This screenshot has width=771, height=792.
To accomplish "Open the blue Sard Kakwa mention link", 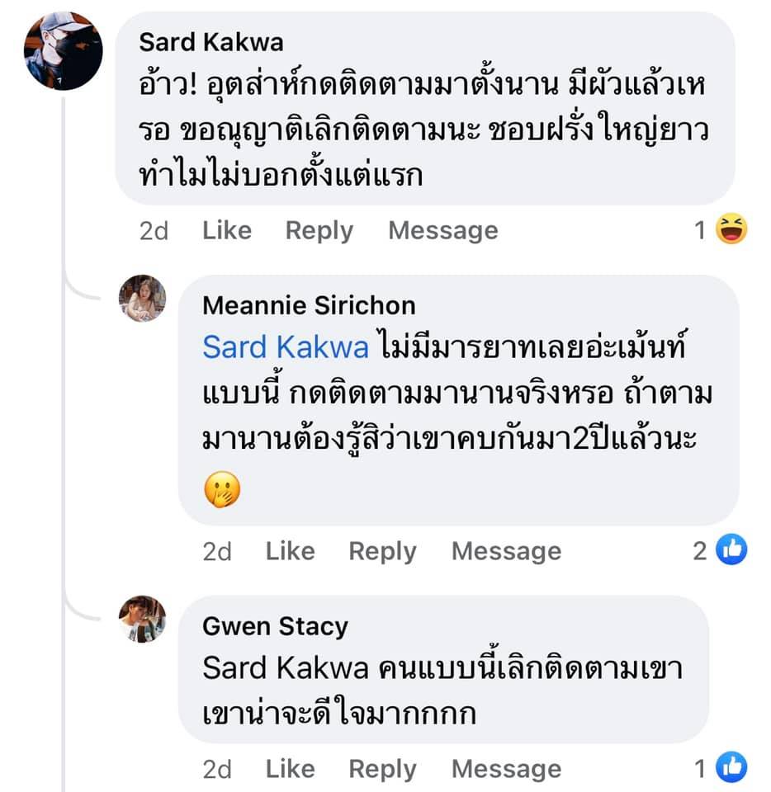I will pyautogui.click(x=286, y=347).
